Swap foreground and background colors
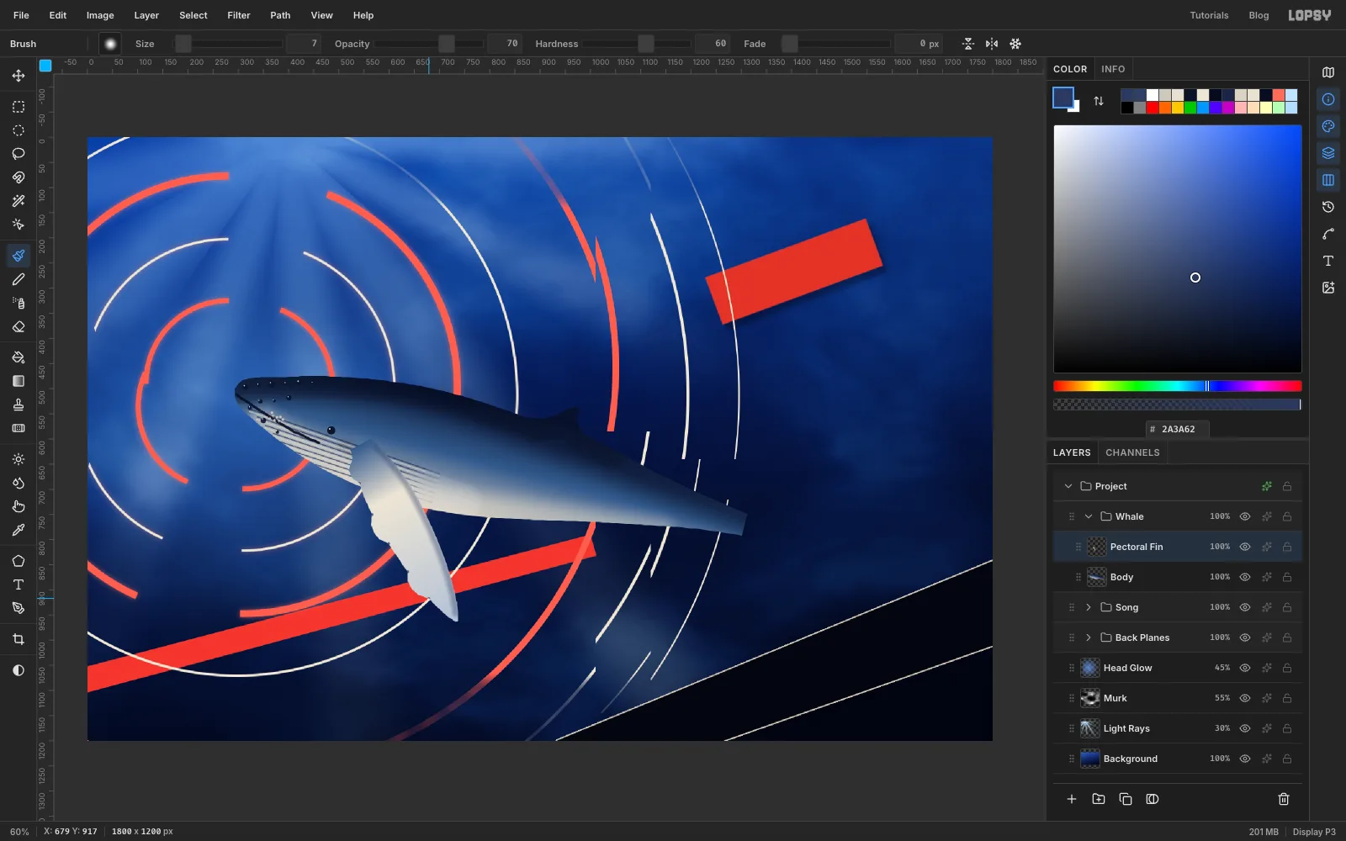The image size is (1346, 841). point(1099,101)
